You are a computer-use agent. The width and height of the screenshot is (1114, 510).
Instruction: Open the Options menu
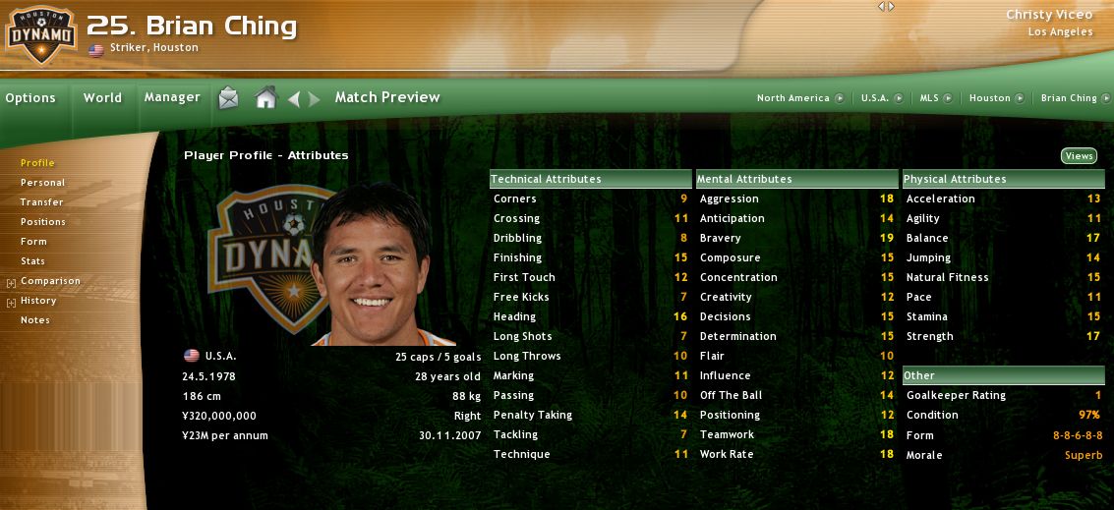point(30,98)
